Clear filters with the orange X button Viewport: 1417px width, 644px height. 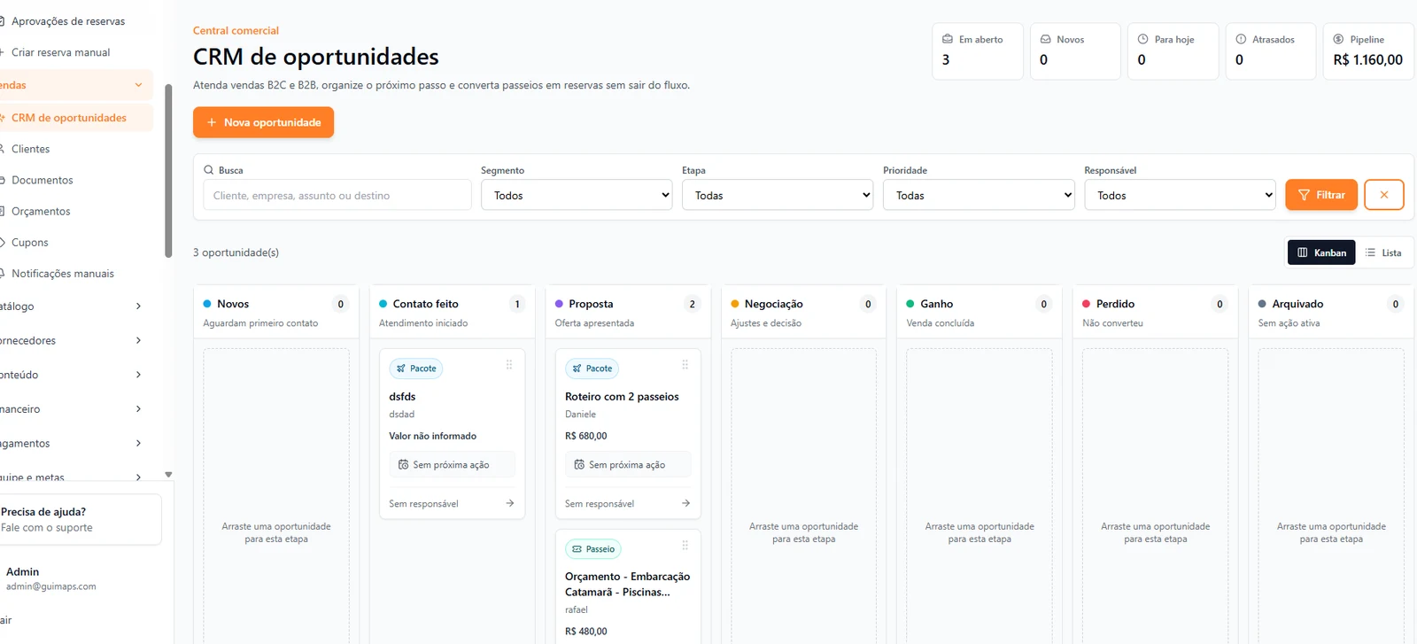coord(1384,195)
